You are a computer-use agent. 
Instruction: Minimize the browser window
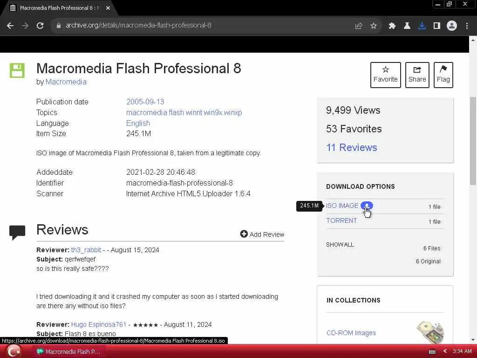click(x=437, y=4)
